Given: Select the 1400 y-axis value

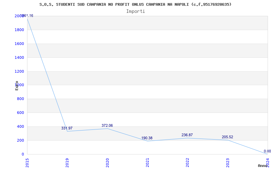Looking at the screenshot, I should coord(19,57).
